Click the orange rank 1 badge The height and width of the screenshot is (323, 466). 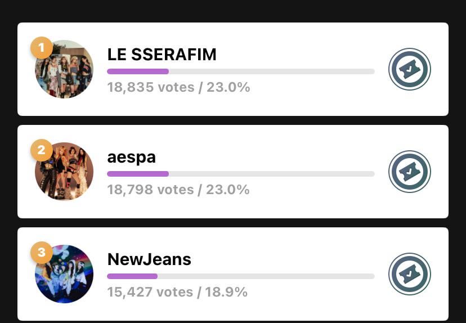coord(41,48)
